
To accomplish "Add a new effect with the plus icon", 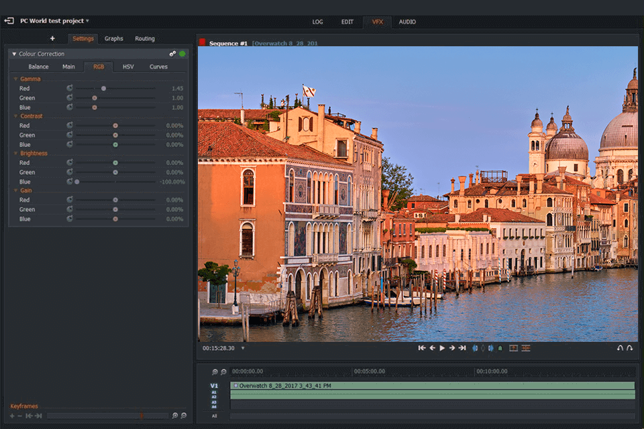I will 52,38.
